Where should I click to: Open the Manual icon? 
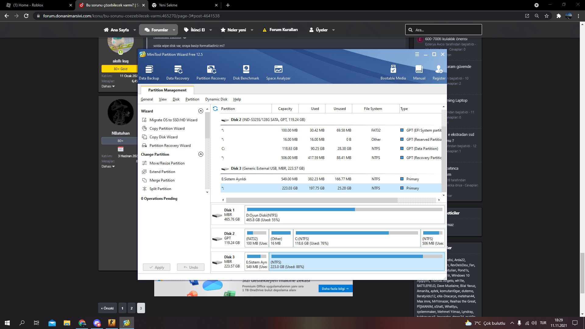point(419,72)
